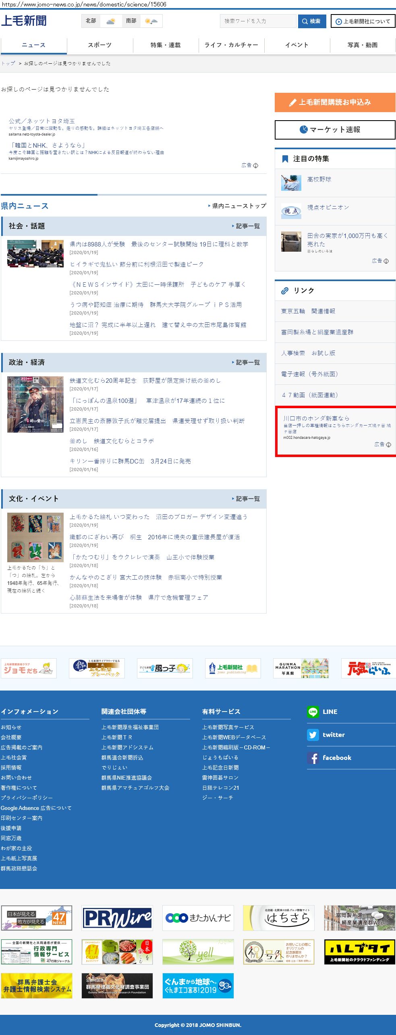
Task: Switch to the スポーツ tab
Action: (100, 45)
